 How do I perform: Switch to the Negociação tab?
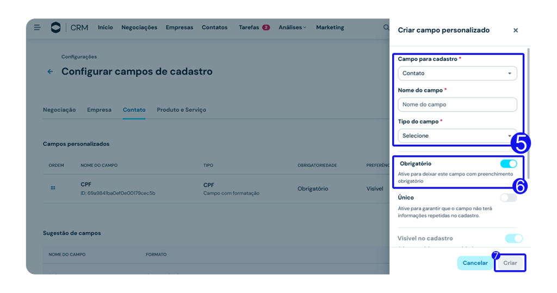pos(59,109)
